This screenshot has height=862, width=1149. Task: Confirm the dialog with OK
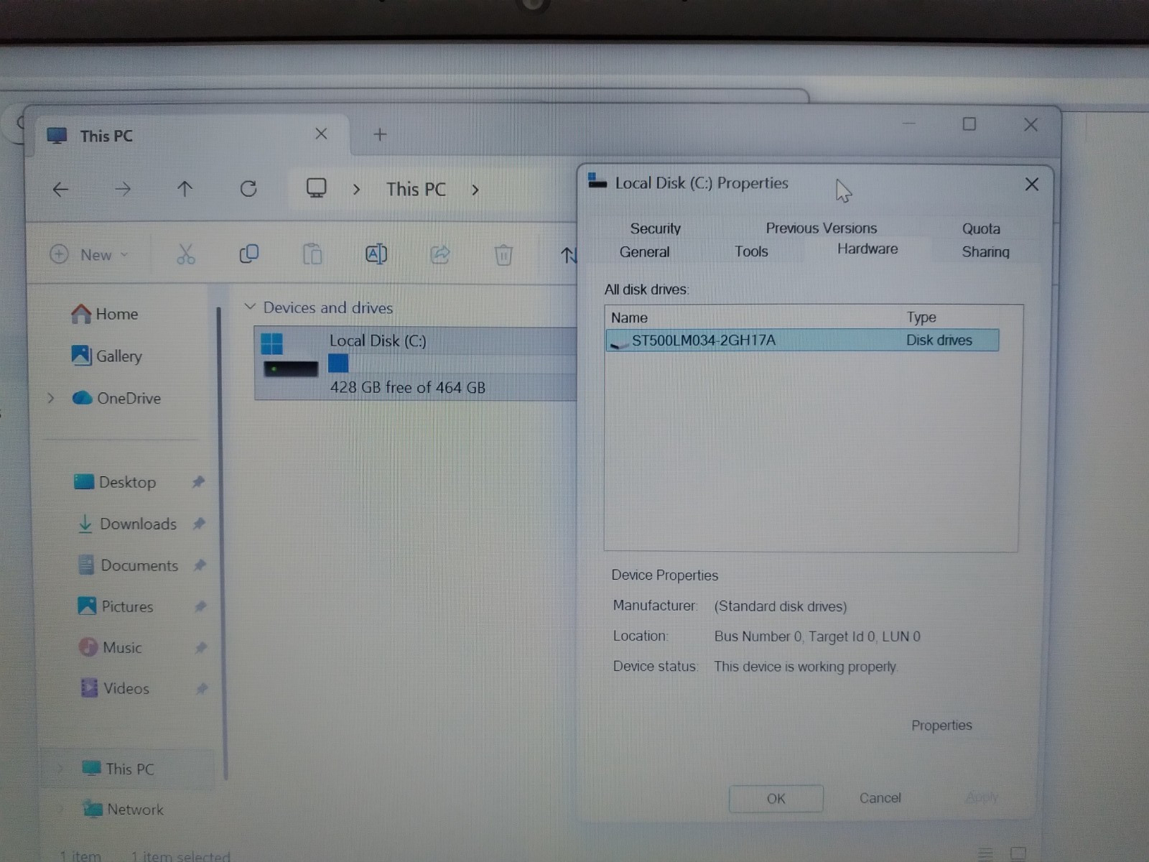(776, 798)
